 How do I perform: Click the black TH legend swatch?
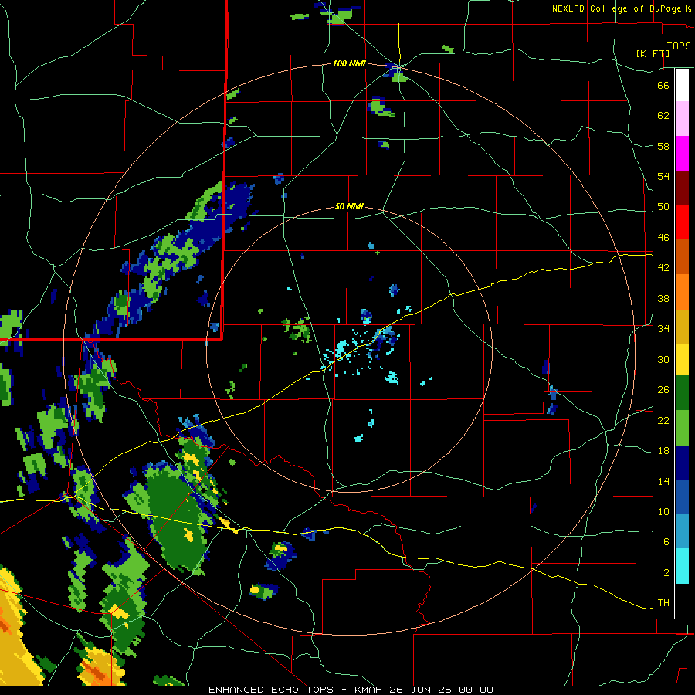click(682, 601)
